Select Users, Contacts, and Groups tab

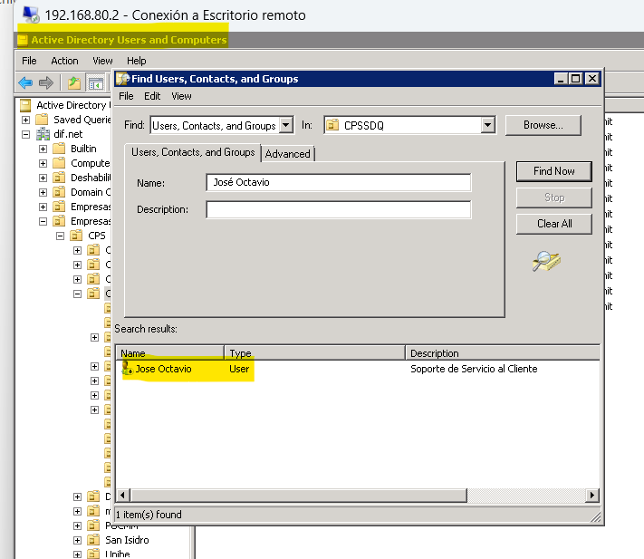(193, 152)
